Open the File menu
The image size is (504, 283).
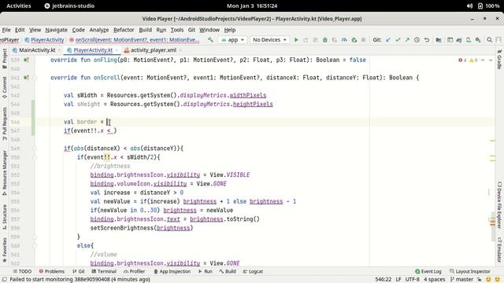pyautogui.click(x=6, y=30)
